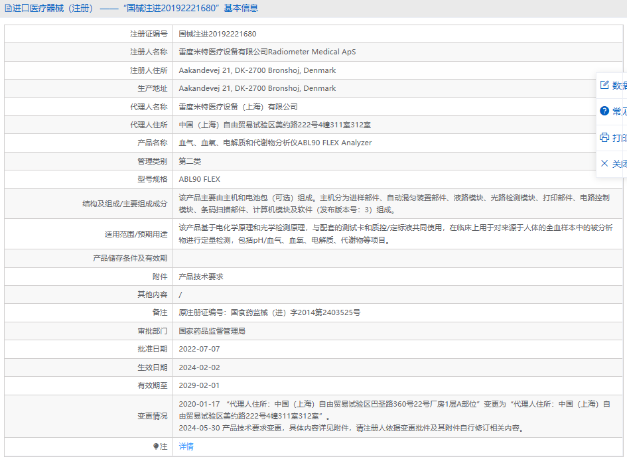The width and height of the screenshot is (627, 461).
Task: Click the pencil edit icon in side panel
Action: click(604, 85)
